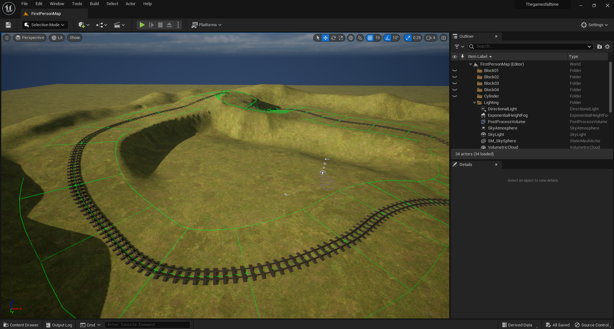614x329 pixels.
Task: Activate the Select objects cursor tool
Action: coord(318,38)
